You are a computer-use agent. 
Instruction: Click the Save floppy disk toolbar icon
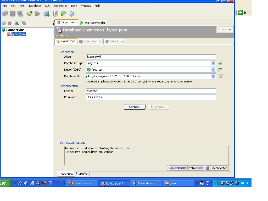coord(13,14)
